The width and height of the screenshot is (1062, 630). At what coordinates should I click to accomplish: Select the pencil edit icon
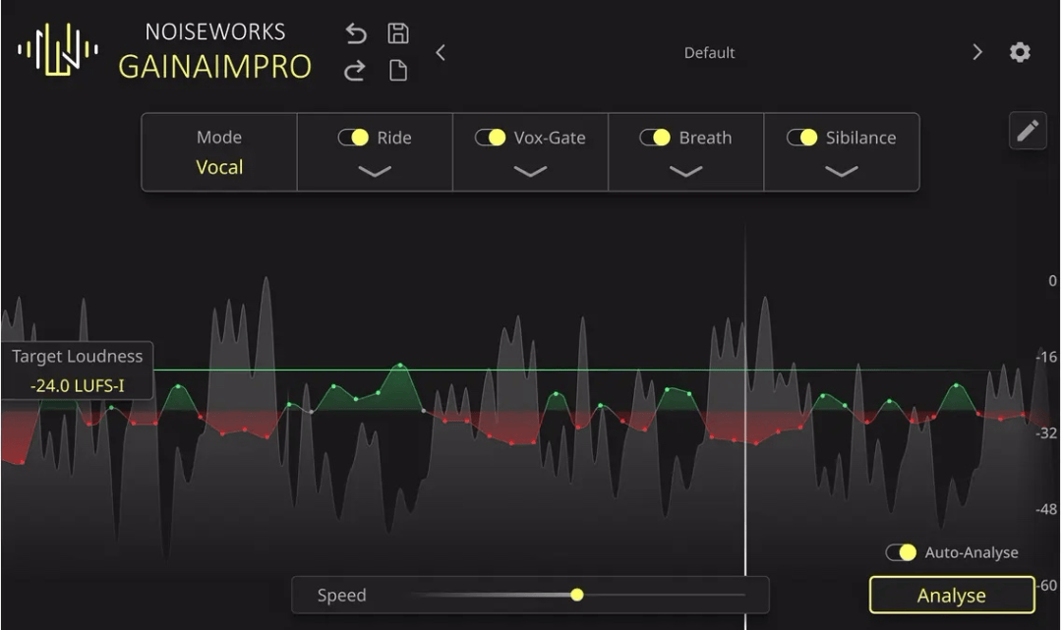1027,130
